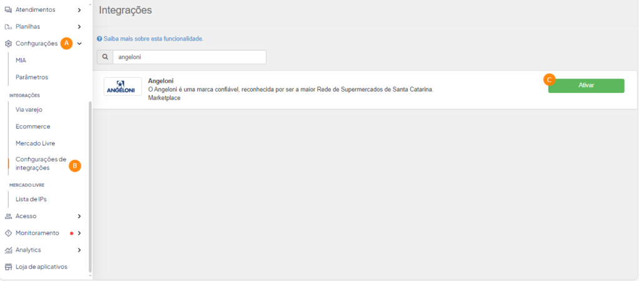Click the Angeloni logo thumbnail

[x=123, y=87]
